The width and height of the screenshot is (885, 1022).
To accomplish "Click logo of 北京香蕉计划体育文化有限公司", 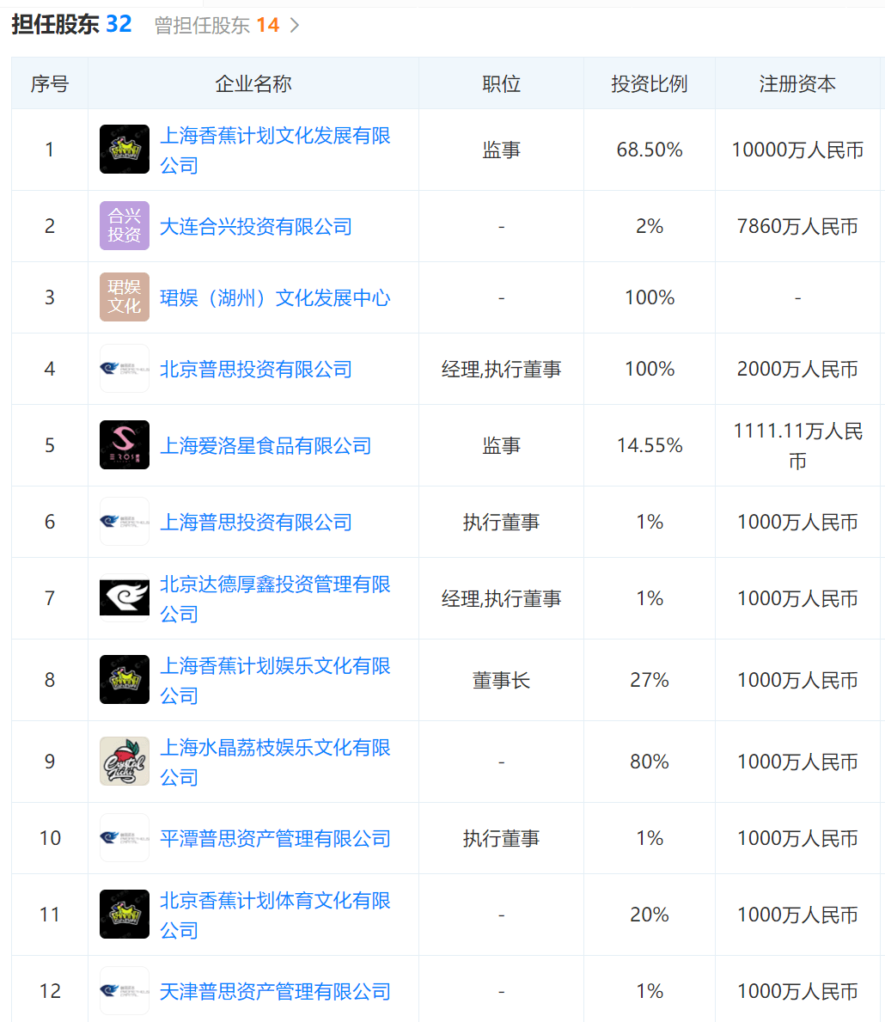I will [125, 915].
